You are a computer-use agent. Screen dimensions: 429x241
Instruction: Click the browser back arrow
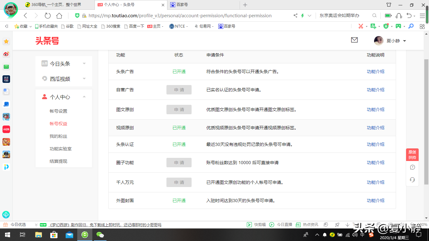click(x=25, y=15)
